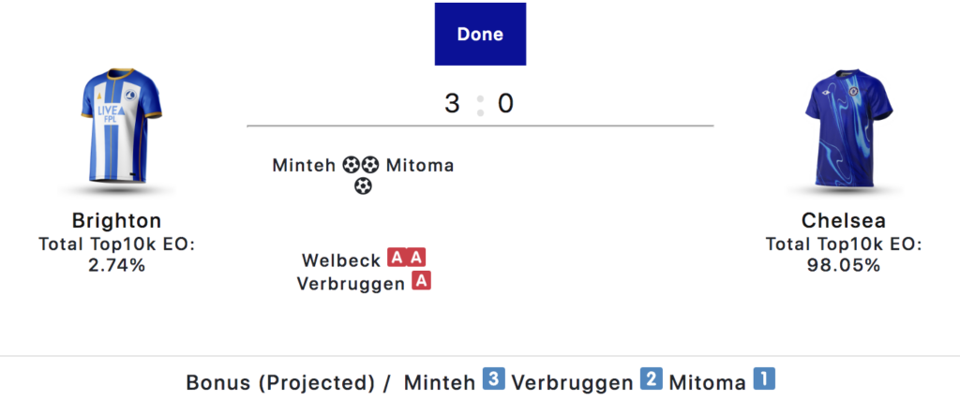Click the Welbeck name in assists

341,260
